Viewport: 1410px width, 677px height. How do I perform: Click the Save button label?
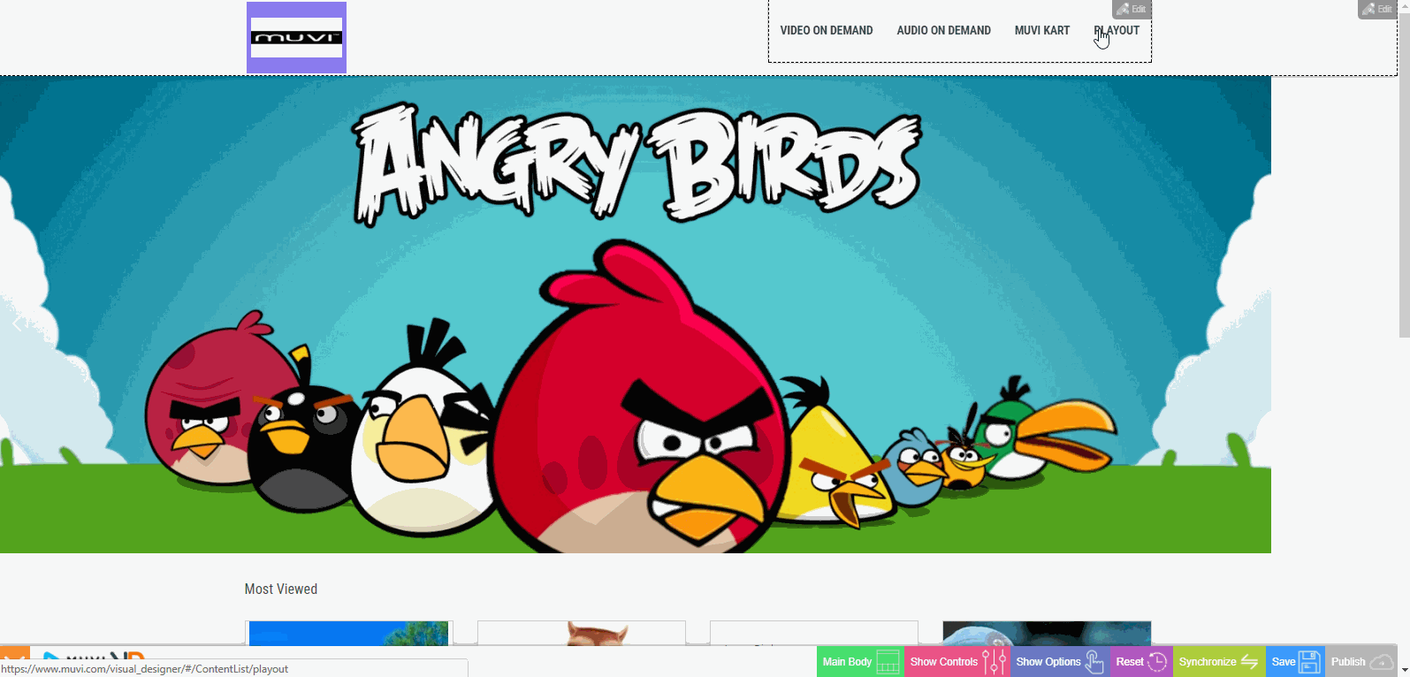click(1284, 661)
